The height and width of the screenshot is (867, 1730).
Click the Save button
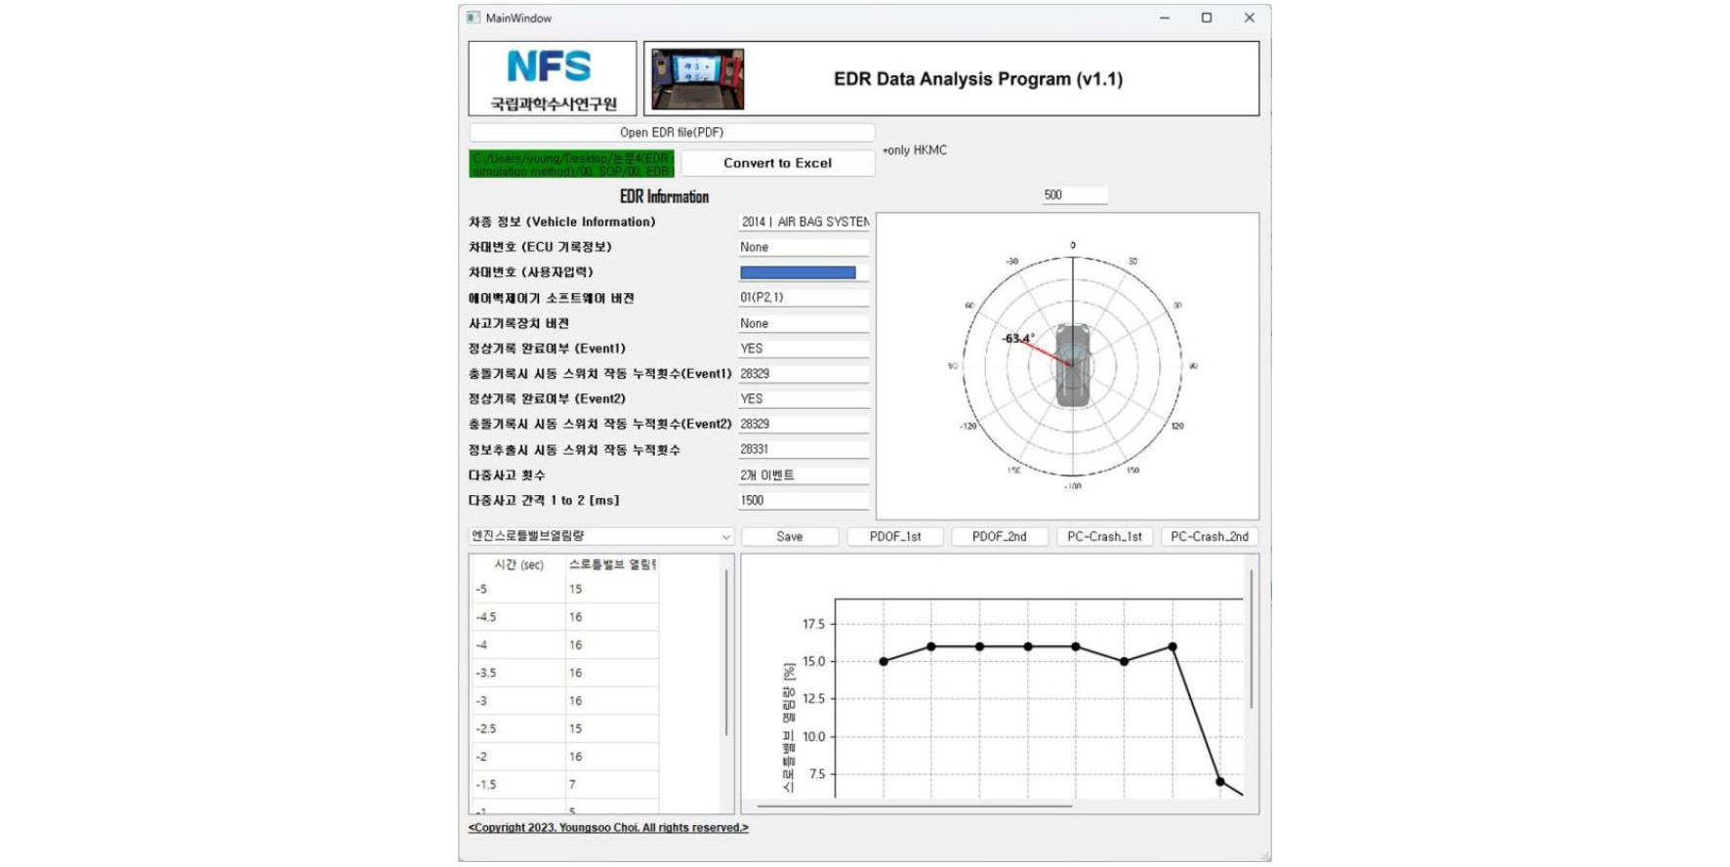790,536
